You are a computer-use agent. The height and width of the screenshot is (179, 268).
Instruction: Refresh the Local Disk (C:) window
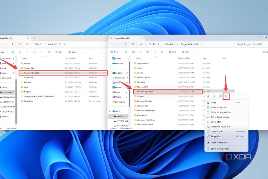click(20, 44)
